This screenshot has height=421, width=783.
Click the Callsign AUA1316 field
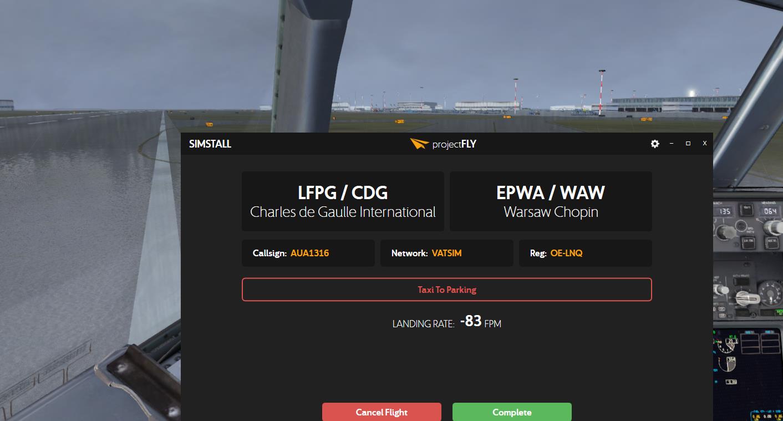[x=308, y=253]
